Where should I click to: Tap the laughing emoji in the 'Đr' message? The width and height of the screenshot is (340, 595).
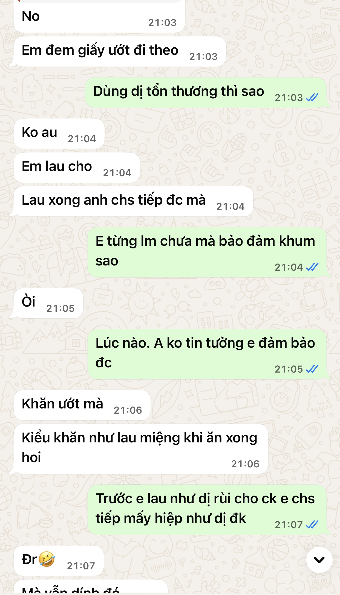click(x=47, y=559)
